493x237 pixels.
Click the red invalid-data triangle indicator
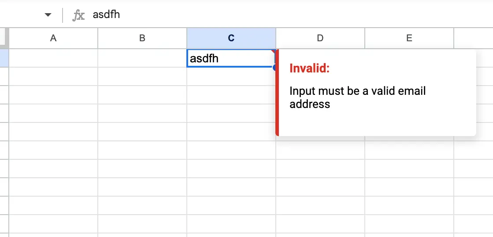click(x=274, y=51)
